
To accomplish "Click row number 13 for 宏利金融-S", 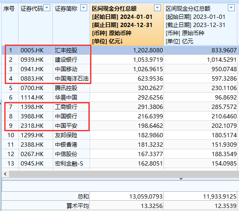I will coord(11,164).
